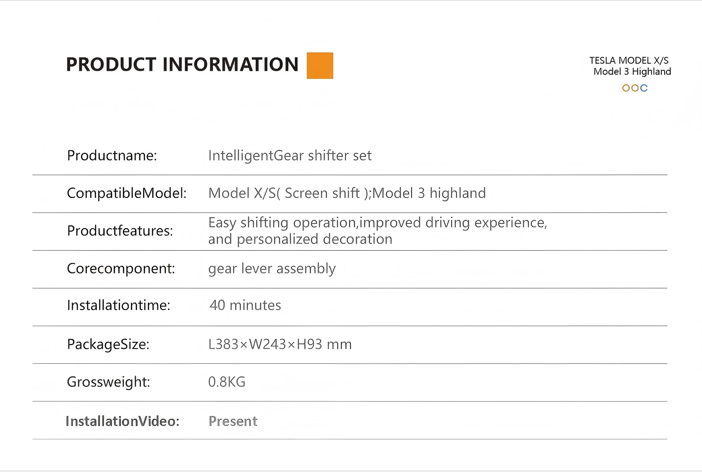Click the IntelligentGear shifter set value
Viewport: 702px width, 472px height.
(x=290, y=155)
